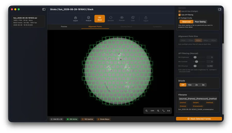This screenshot has height=133, width=232.
Task: Toggle the left sidebar panel icon
Action: pyautogui.click(x=44, y=9)
